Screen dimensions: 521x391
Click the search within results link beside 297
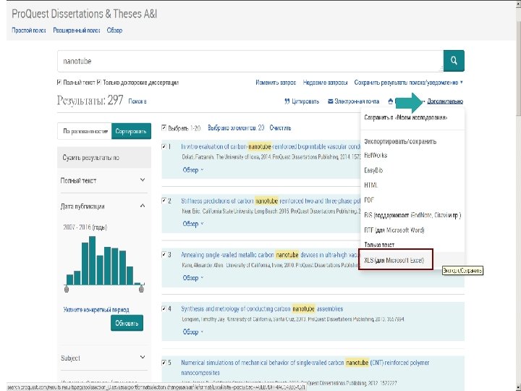coord(137,101)
